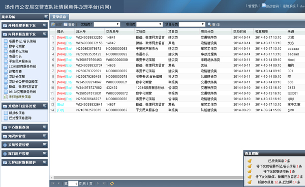Open 96122交警服务热线 menu item
Viewport: 305px width, 187px height.
[x=22, y=91]
